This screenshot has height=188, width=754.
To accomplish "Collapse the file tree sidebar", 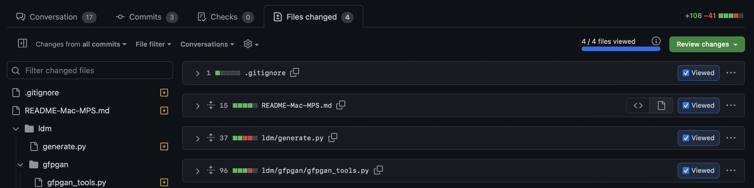I will (22, 43).
